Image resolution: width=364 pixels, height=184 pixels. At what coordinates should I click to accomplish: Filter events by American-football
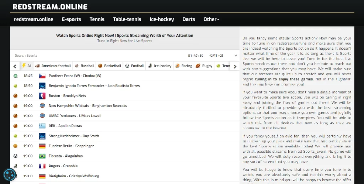(x=53, y=66)
